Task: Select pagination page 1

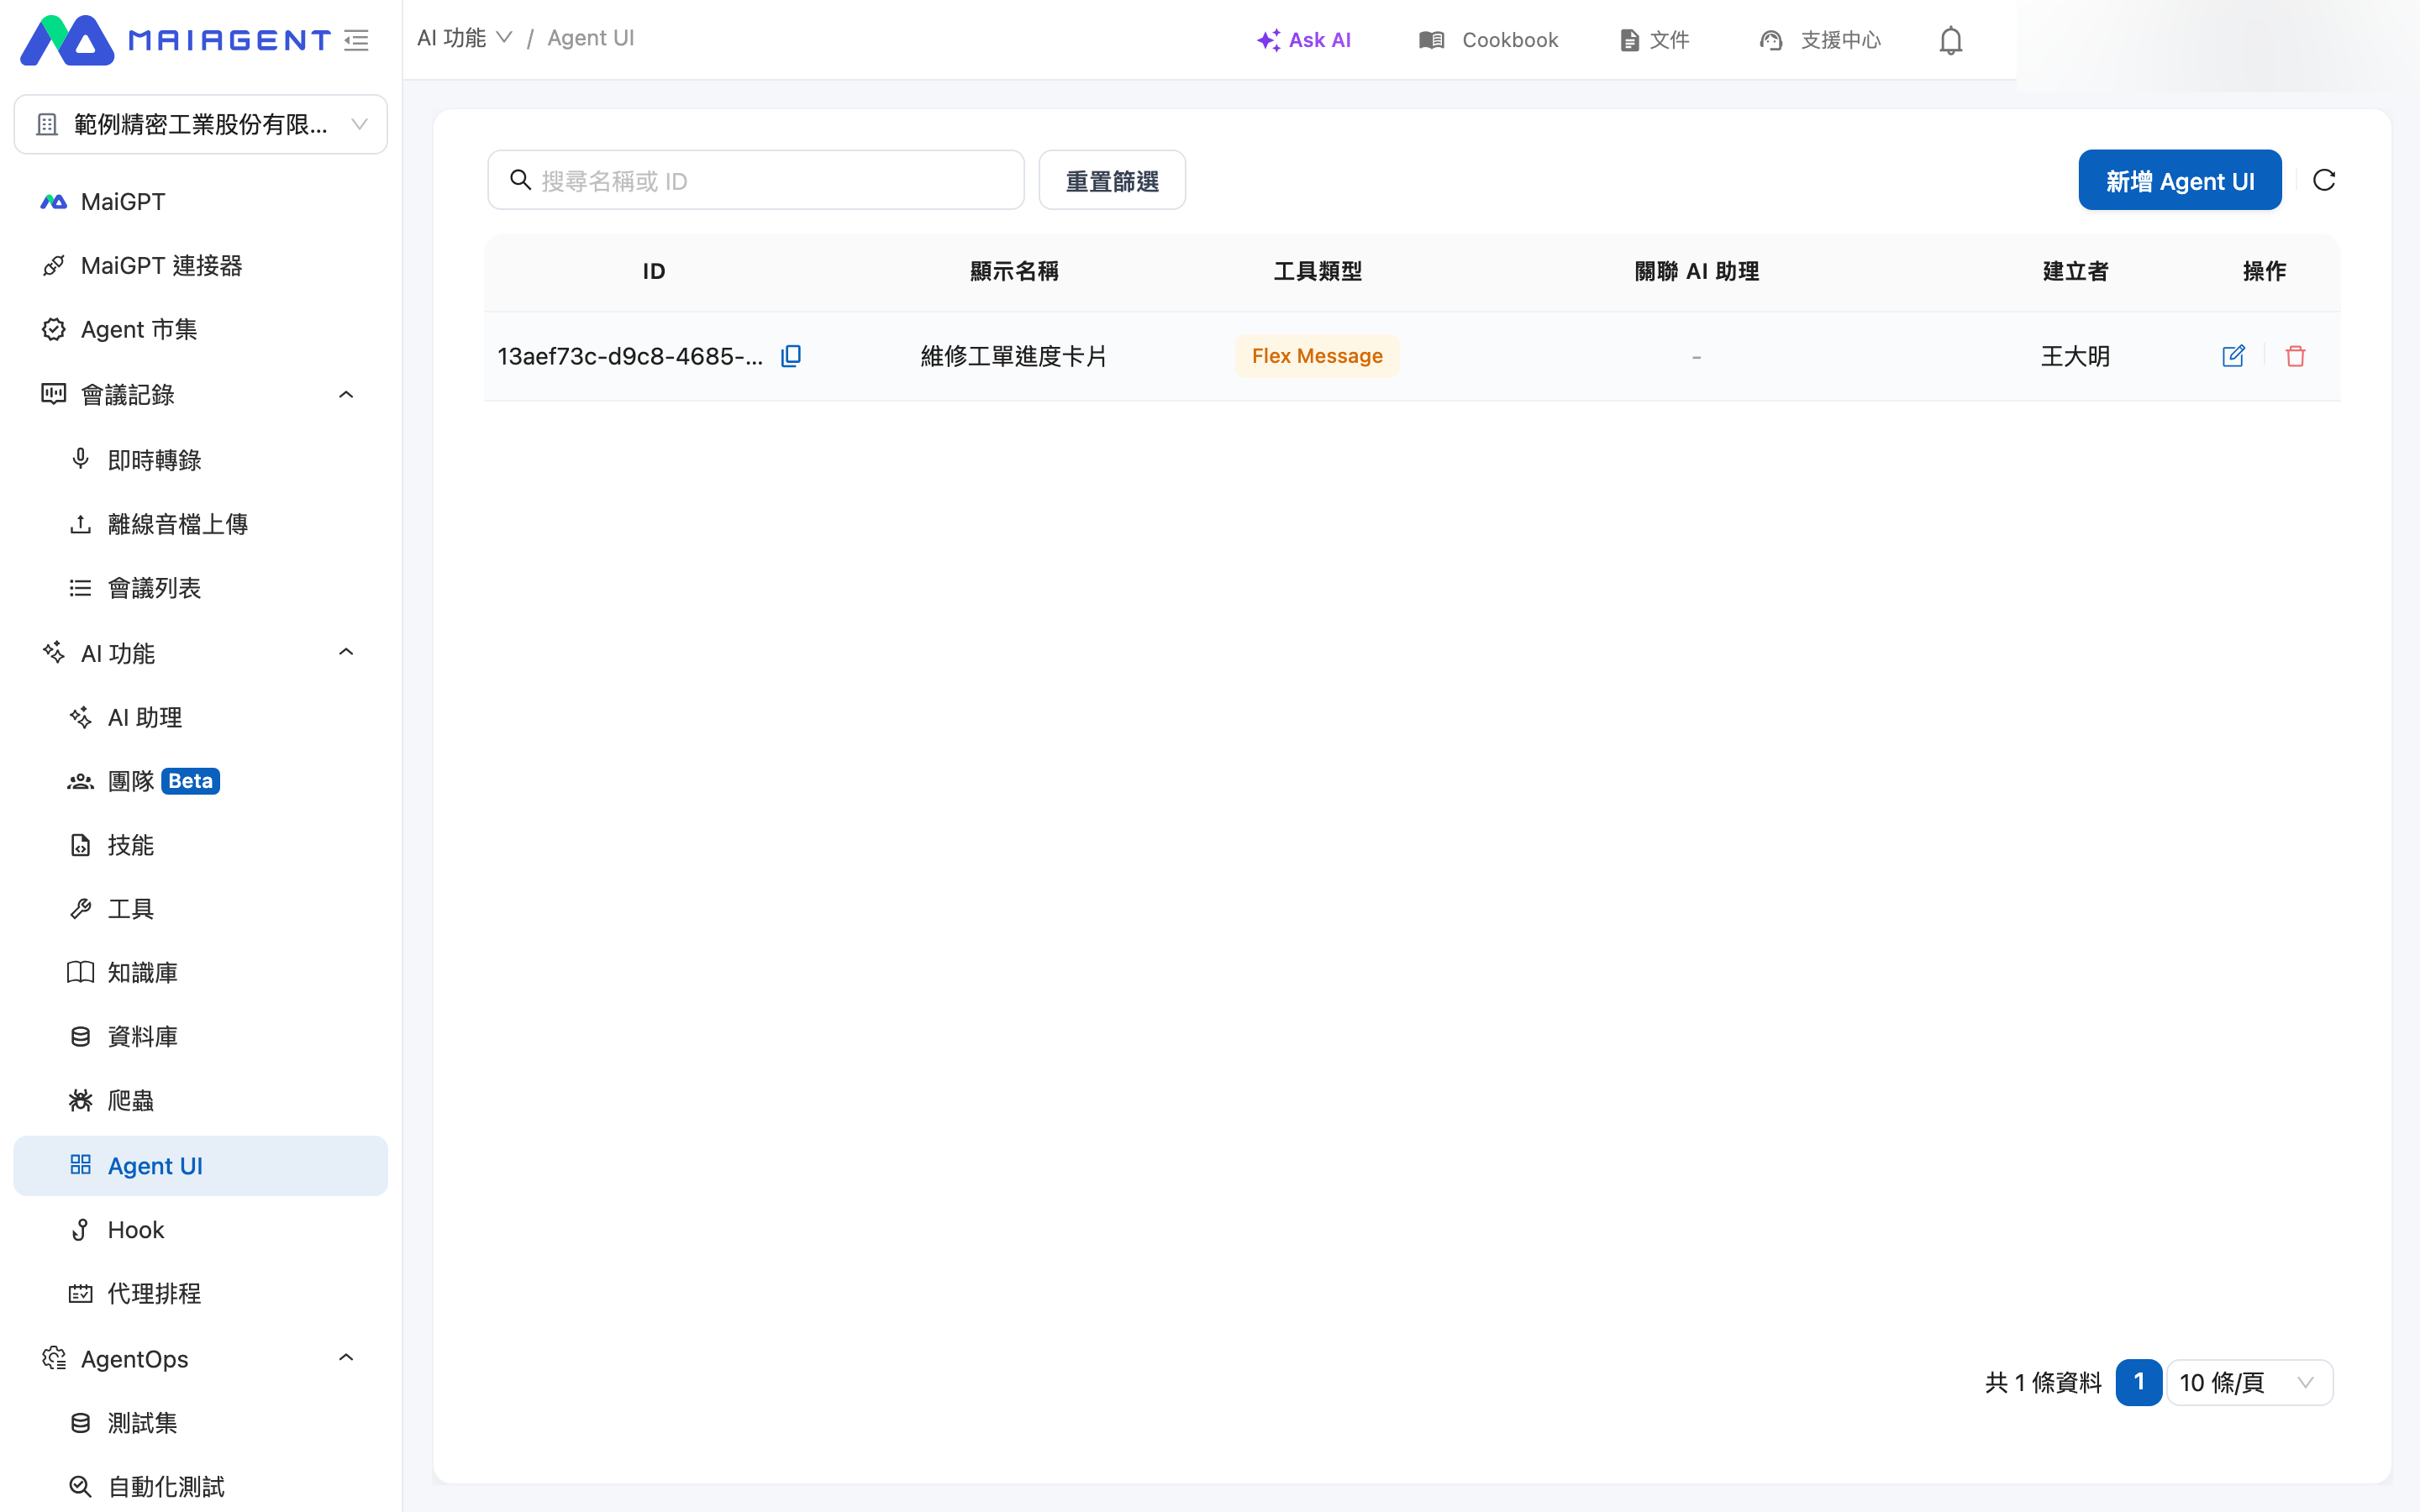Action: coord(2139,1383)
